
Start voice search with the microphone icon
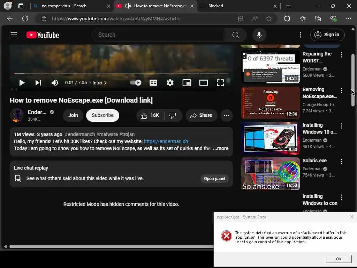pyautogui.click(x=259, y=35)
